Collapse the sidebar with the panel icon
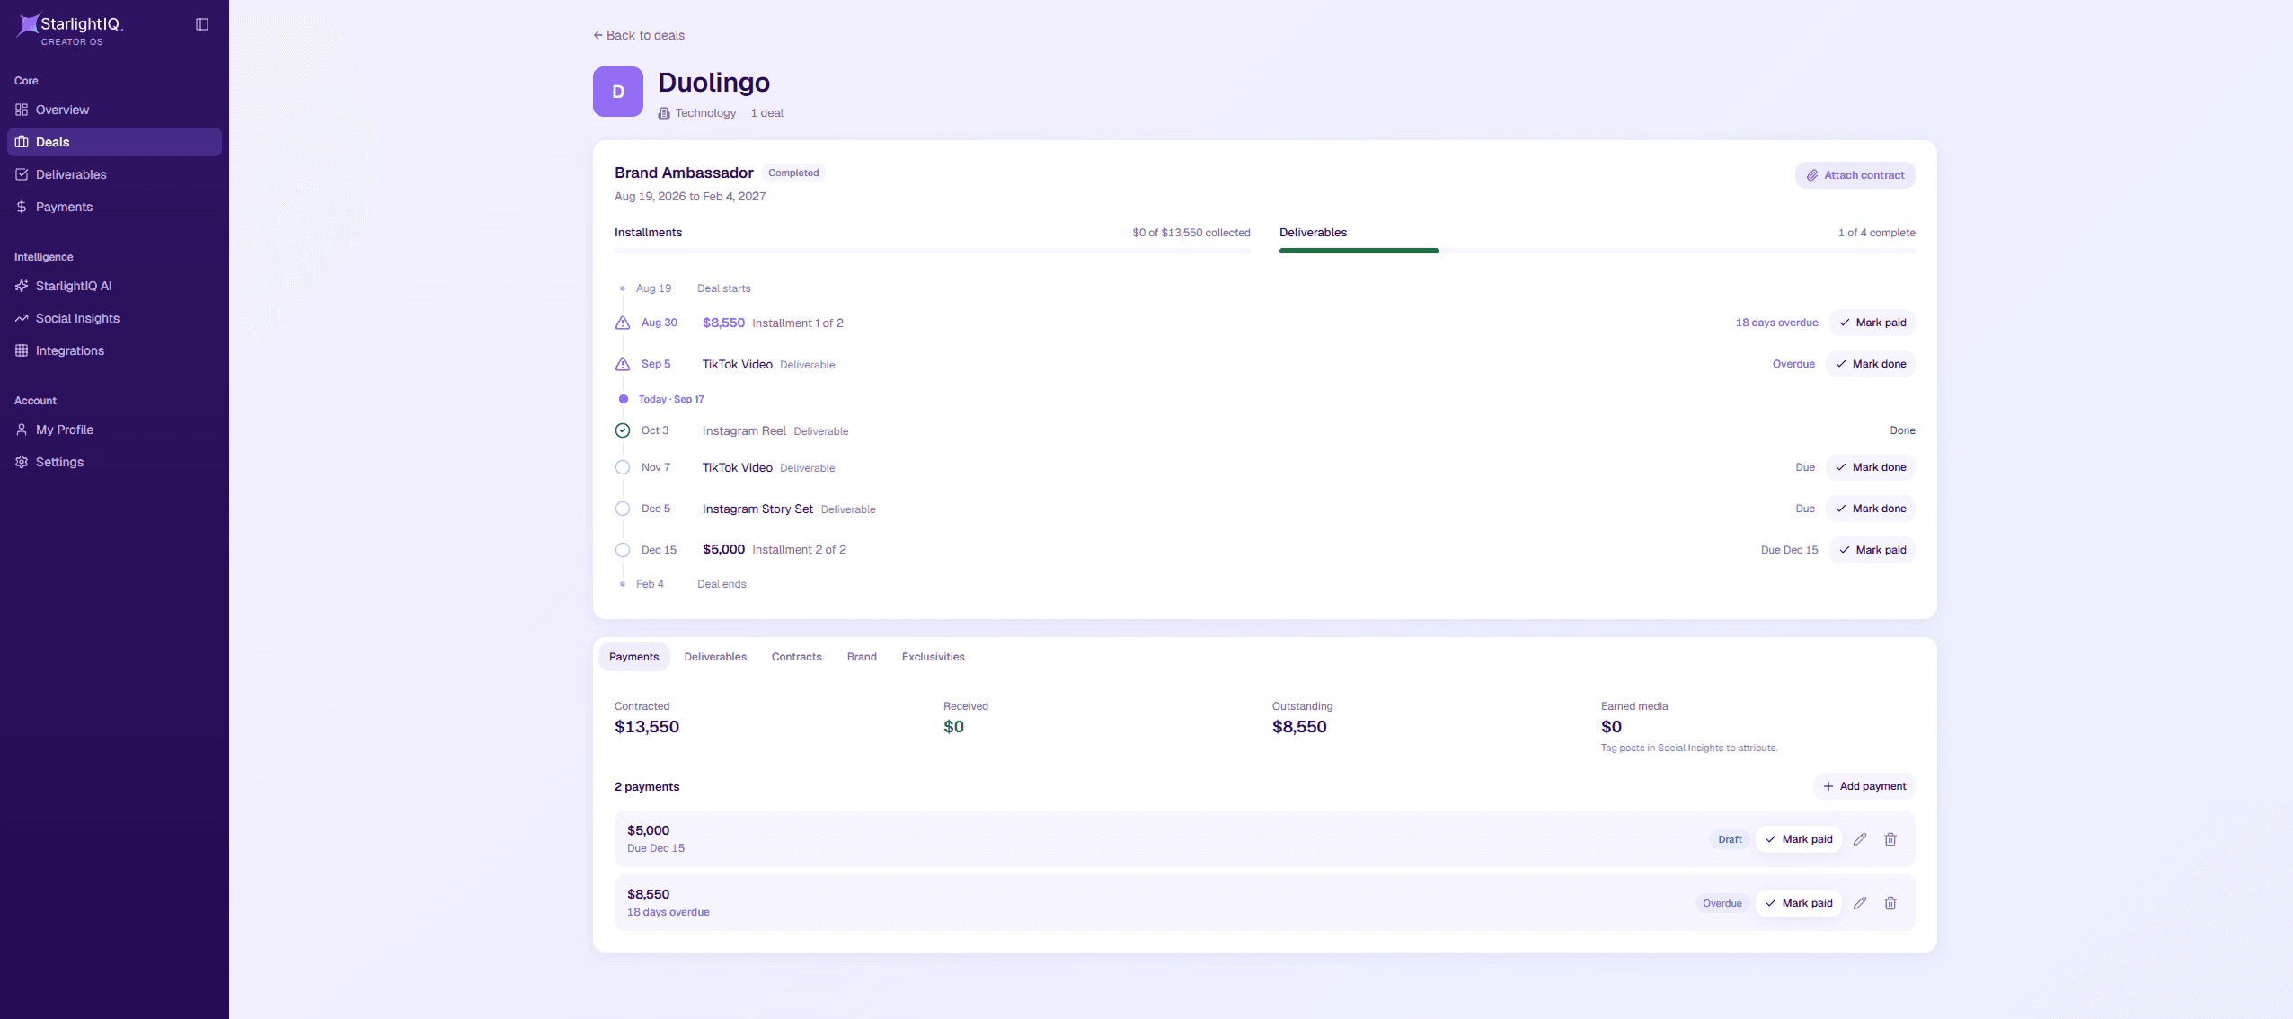Image resolution: width=2293 pixels, height=1019 pixels. (x=202, y=24)
